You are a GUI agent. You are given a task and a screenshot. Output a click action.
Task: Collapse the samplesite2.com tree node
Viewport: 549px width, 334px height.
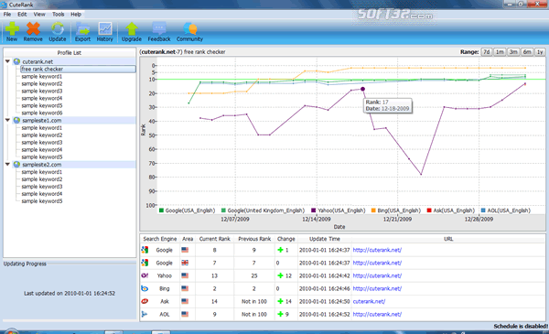point(7,164)
